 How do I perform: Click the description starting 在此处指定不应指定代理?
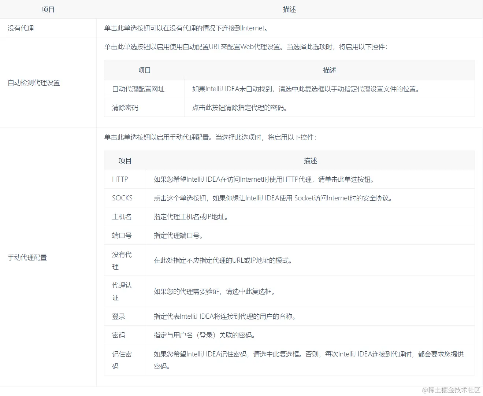point(223,260)
